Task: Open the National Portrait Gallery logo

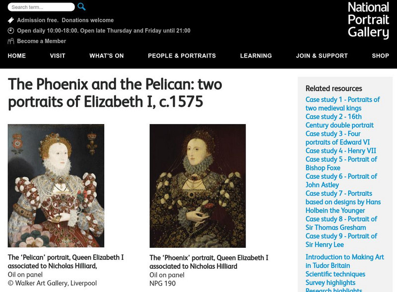Action: click(x=368, y=20)
